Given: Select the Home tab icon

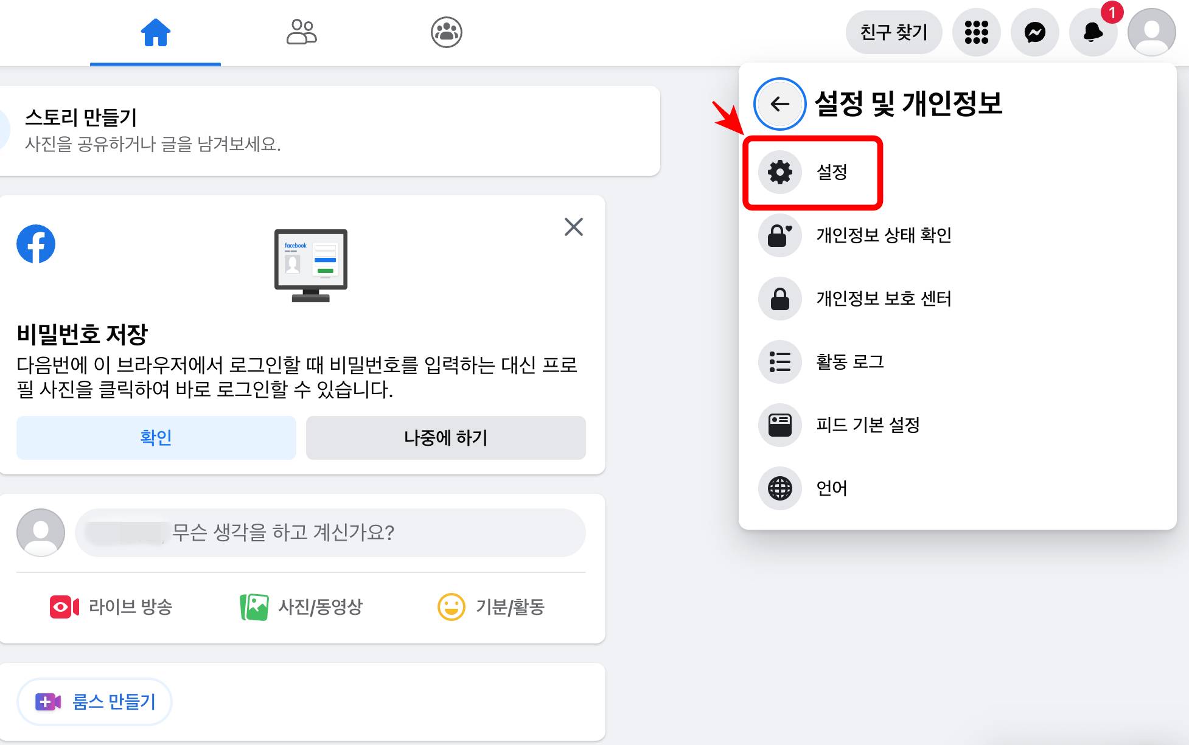Looking at the screenshot, I should [x=155, y=32].
